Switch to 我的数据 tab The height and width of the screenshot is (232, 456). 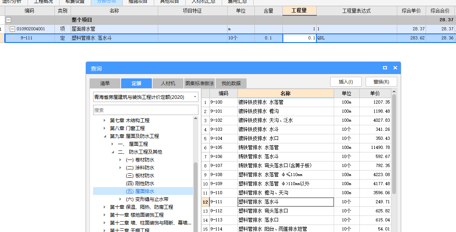231,84
